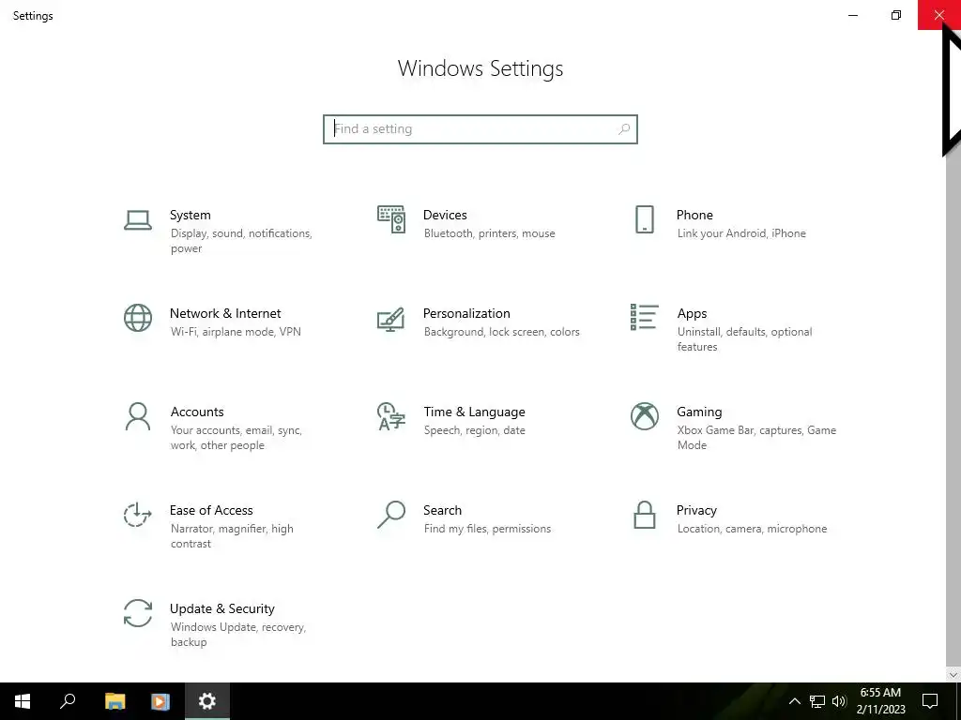Open the Privacy padlock icon
The height and width of the screenshot is (720, 961).
point(644,515)
